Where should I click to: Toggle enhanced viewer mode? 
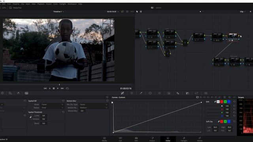tap(127, 11)
